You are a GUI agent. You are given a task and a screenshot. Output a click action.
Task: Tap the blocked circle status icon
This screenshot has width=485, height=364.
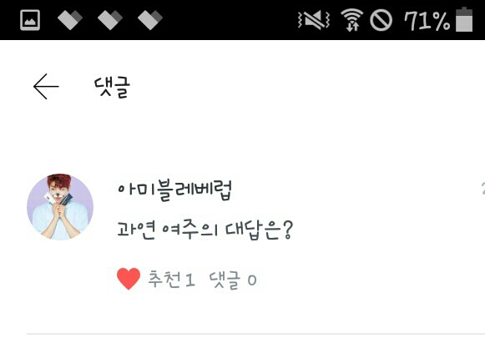[381, 20]
